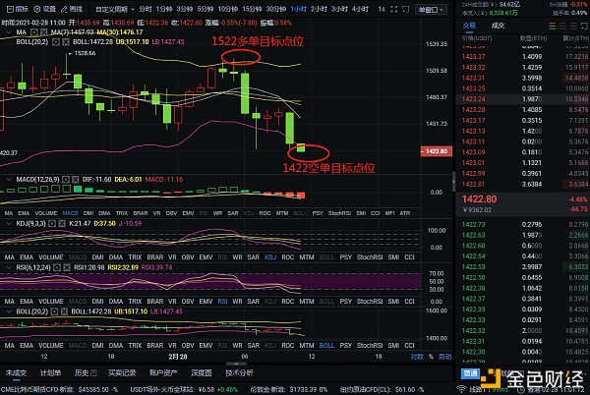Switch first indicator row to VOLUME
This screenshot has height=395, width=590.
pos(46,213)
